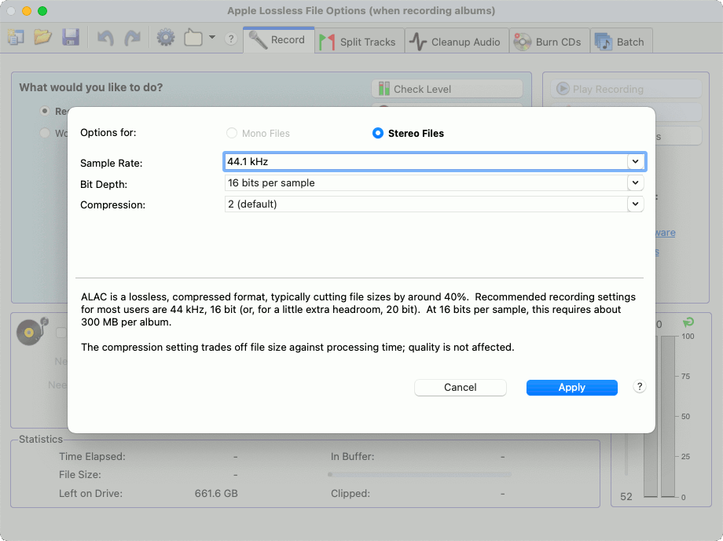Click the level value 52 text
The height and width of the screenshot is (541, 723).
[626, 497]
